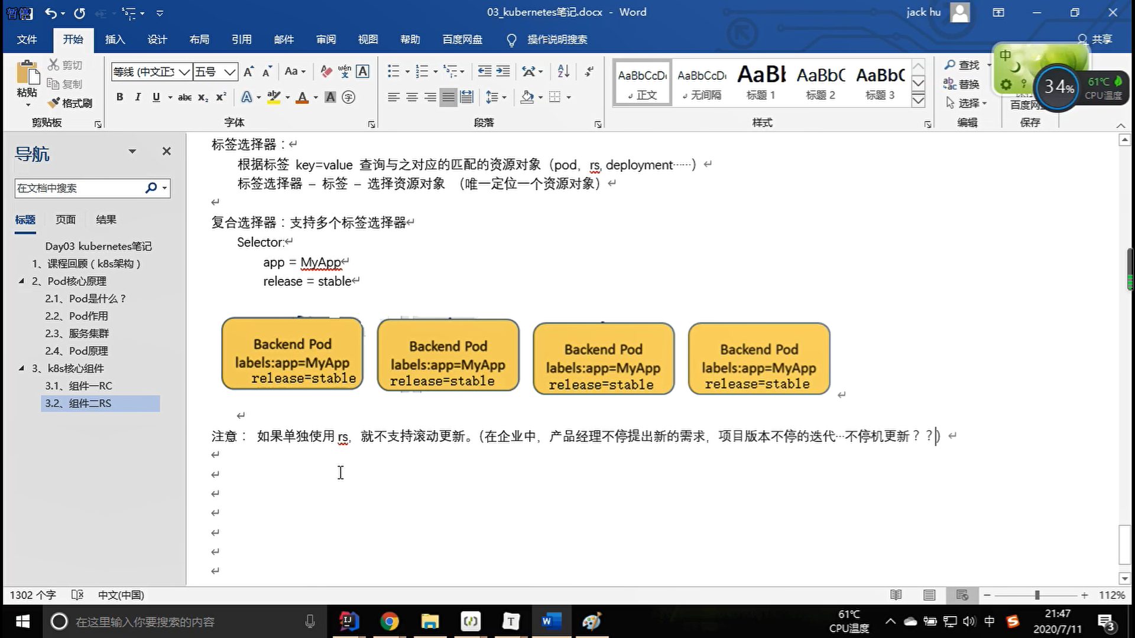Click the Undo arrow in title bar
This screenshot has width=1135, height=638.
(x=51, y=12)
